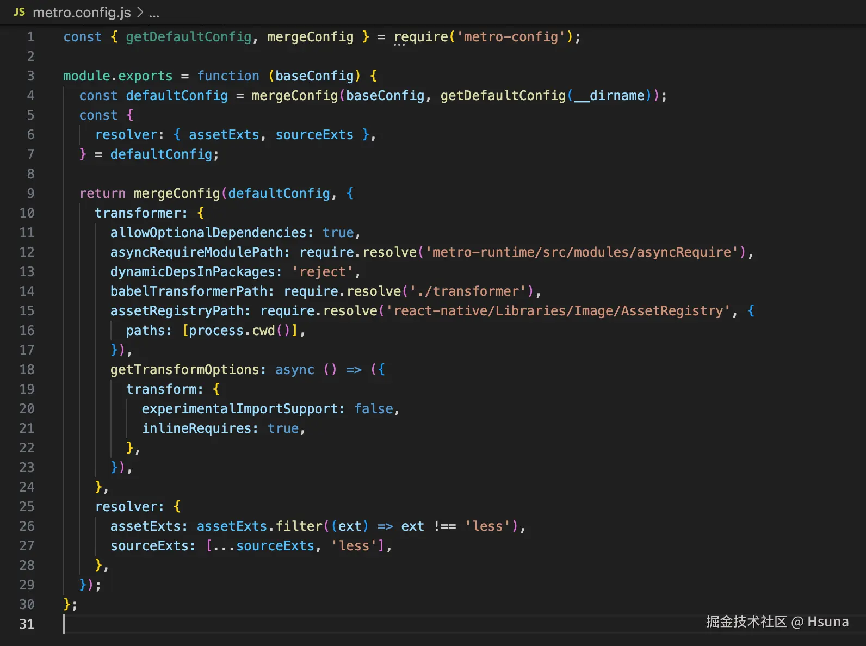The image size is (866, 646).
Task: Click 'defaultConfig' declaration on line 4
Action: (x=177, y=96)
